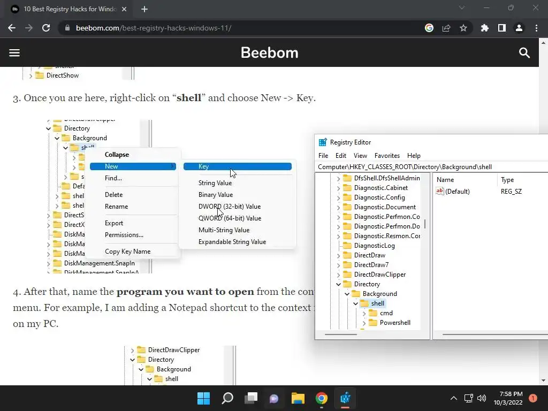Open the Favorites menu in Registry Editor
548x411 pixels.
(x=387, y=156)
